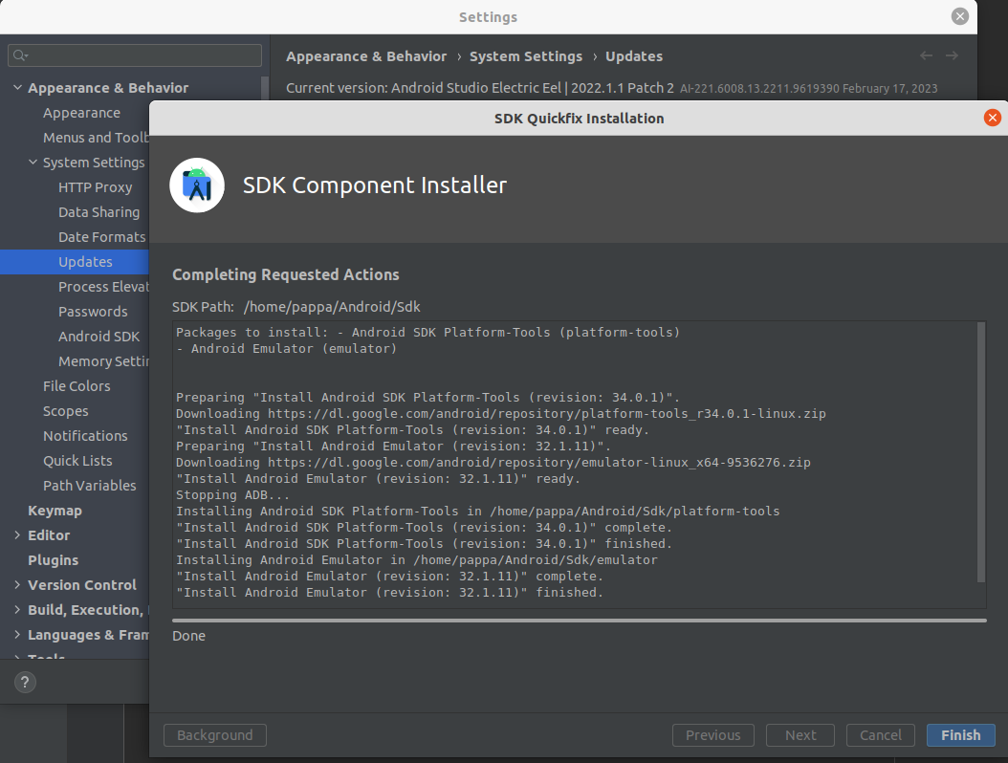Click the current version text
1008x763 pixels.
tap(479, 88)
